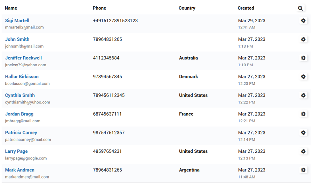Click gear icon in Hallur Birkisson row
This screenshot has width=313, height=183.
click(x=303, y=77)
